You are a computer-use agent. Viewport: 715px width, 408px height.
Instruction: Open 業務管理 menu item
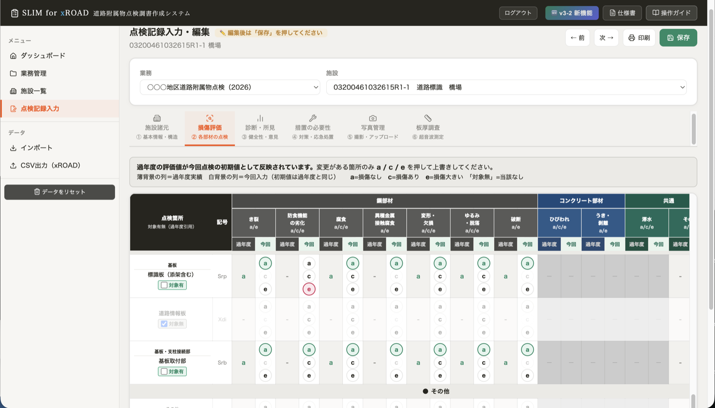click(60, 73)
